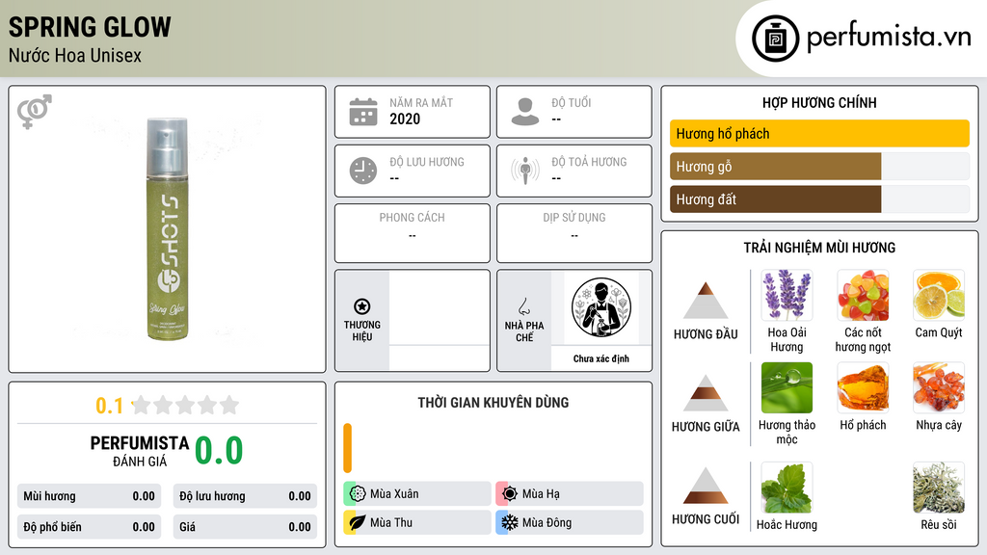This screenshot has width=987, height=555.
Task: Select the Nhựa cây note image
Action: click(x=939, y=387)
